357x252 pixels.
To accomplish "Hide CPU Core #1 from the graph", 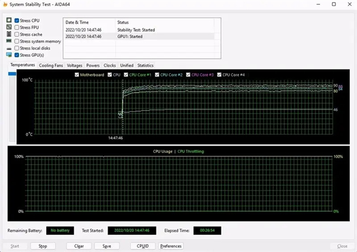I will [126, 75].
